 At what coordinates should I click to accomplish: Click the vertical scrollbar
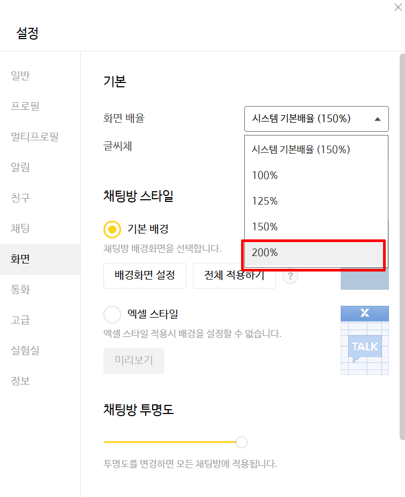402,247
